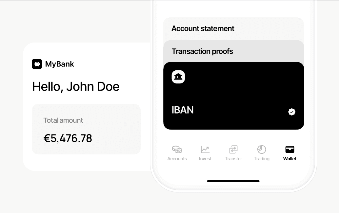Image resolution: width=339 pixels, height=213 pixels.
Task: Tap the Invest chart icon
Action: pyautogui.click(x=205, y=149)
